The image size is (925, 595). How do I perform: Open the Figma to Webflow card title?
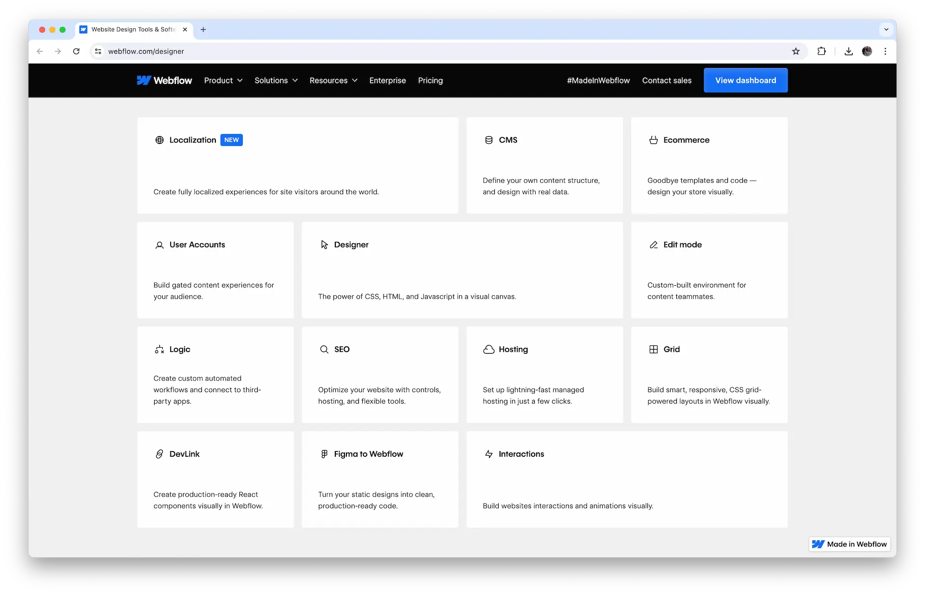(369, 454)
